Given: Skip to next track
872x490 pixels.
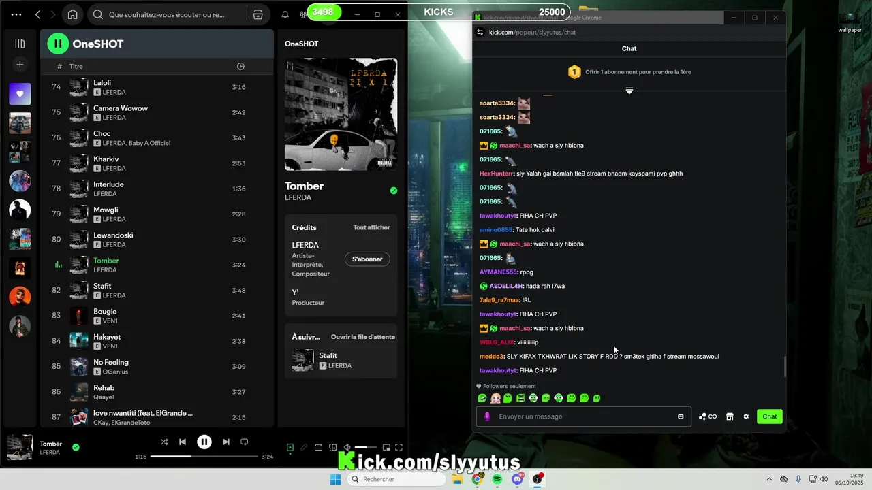Looking at the screenshot, I should 226,442.
